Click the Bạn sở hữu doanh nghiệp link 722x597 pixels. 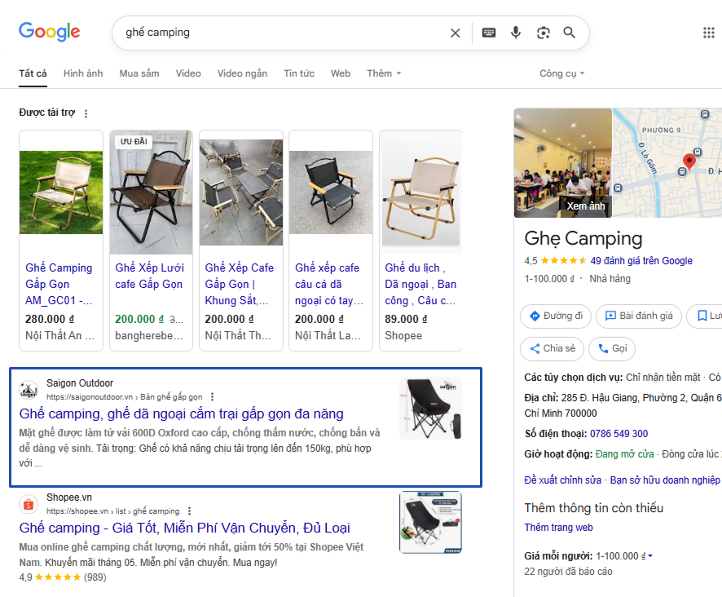tap(665, 480)
